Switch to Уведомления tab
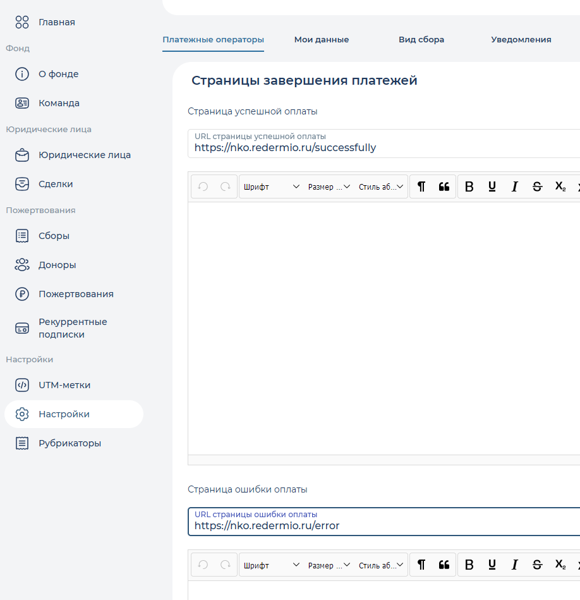 tap(521, 40)
